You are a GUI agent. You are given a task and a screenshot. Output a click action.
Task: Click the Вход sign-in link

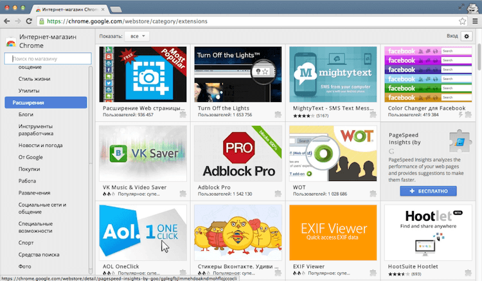point(452,36)
